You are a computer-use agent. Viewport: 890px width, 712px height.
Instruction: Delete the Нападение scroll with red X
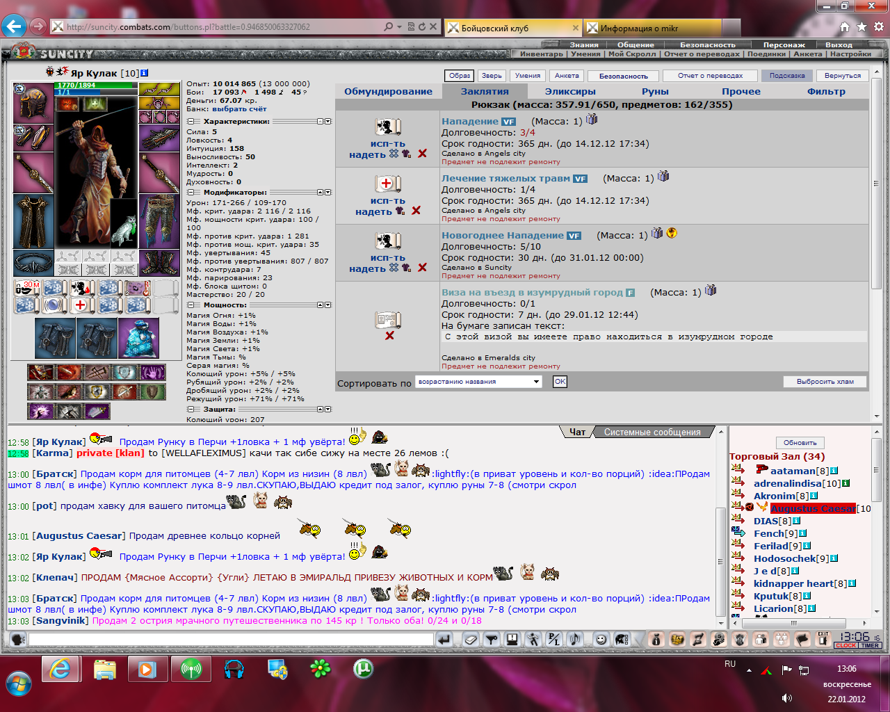pos(422,154)
